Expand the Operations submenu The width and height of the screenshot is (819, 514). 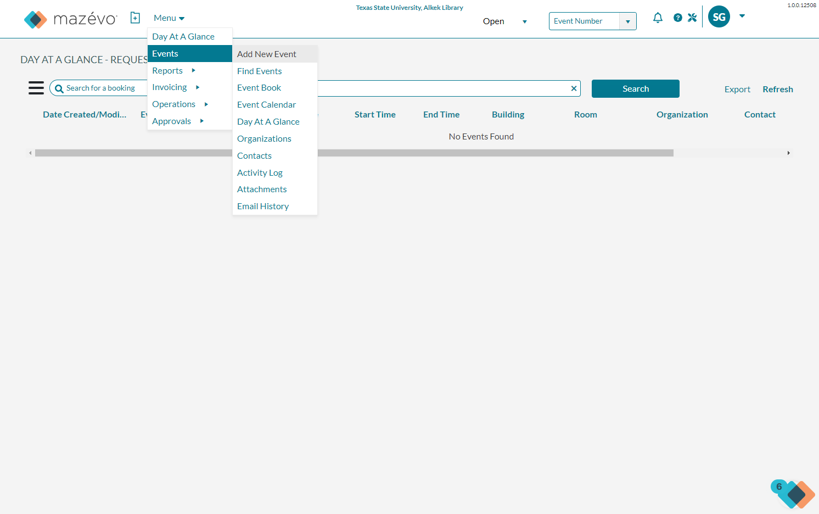pyautogui.click(x=189, y=104)
